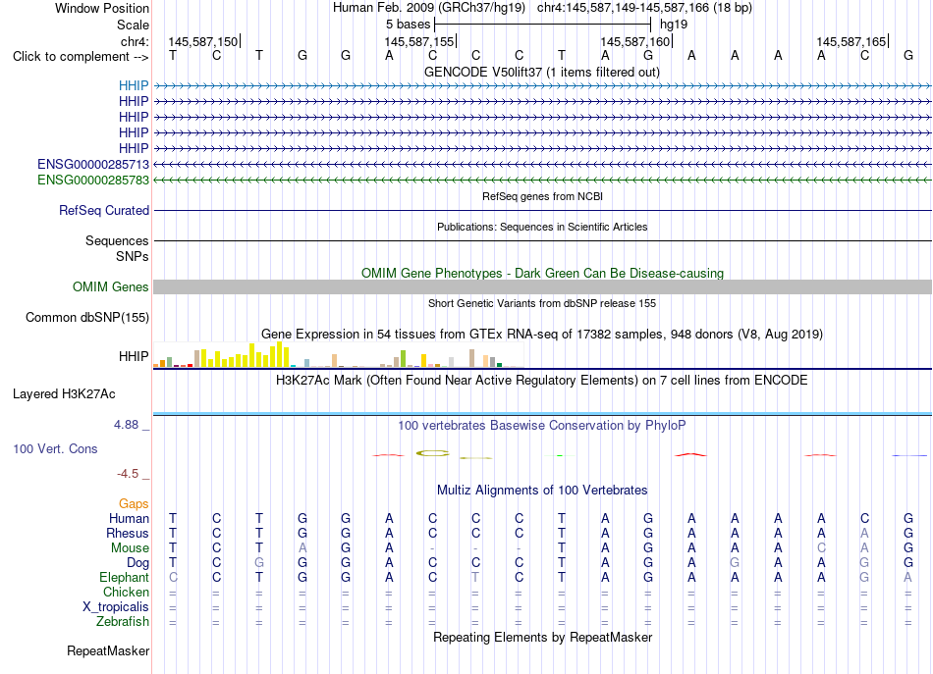Click the SNPs track label
This screenshot has height=674, width=933.
point(133,256)
